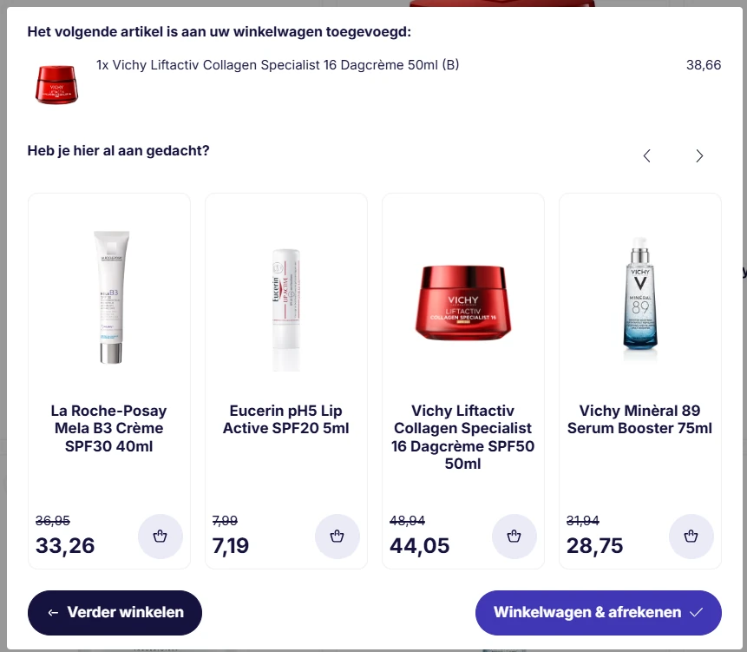Select the 28,75 price of Minéral 89

594,546
